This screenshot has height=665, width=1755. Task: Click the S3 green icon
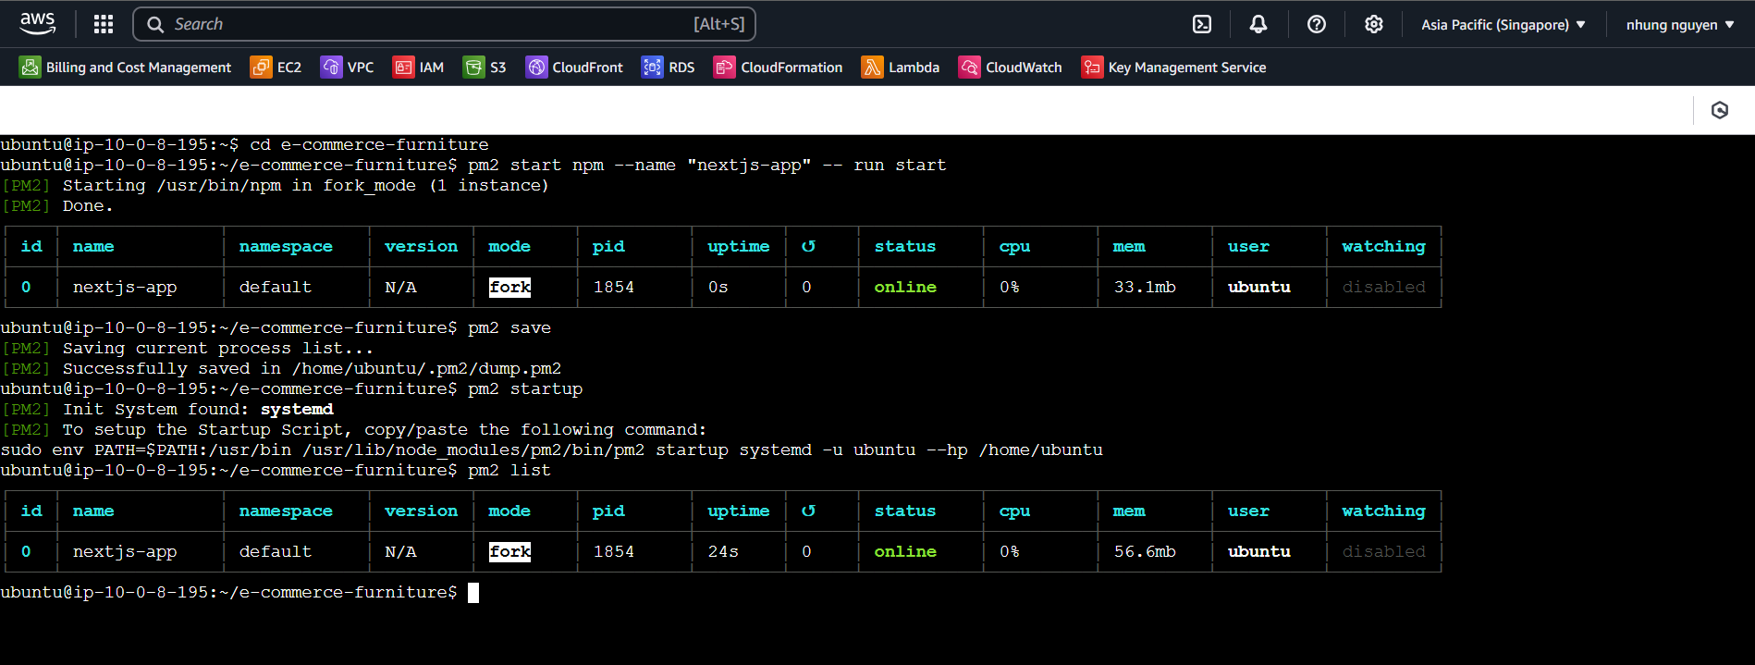coord(473,68)
